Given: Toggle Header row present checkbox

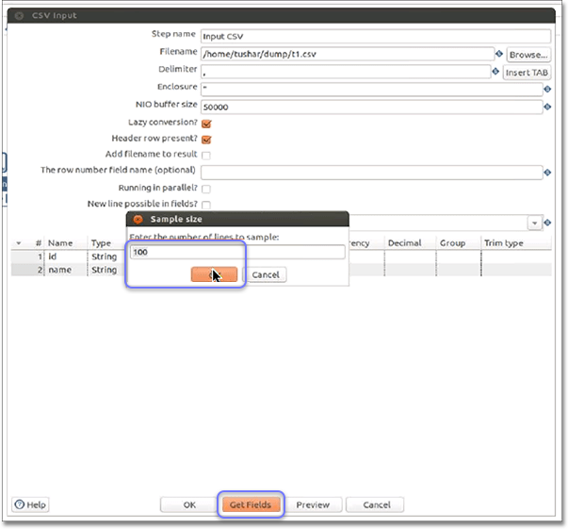Looking at the screenshot, I should pos(206,140).
